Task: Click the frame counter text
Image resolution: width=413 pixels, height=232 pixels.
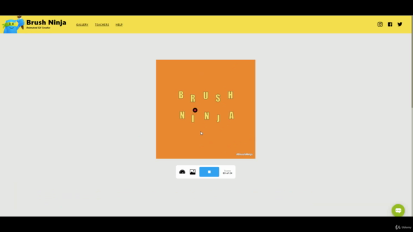Action: (228, 172)
